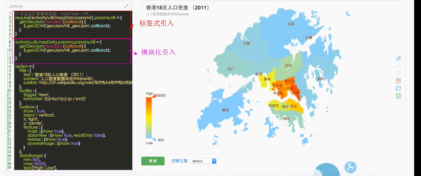
Task: Select the 大埔 region on the map
Action: 308,37
